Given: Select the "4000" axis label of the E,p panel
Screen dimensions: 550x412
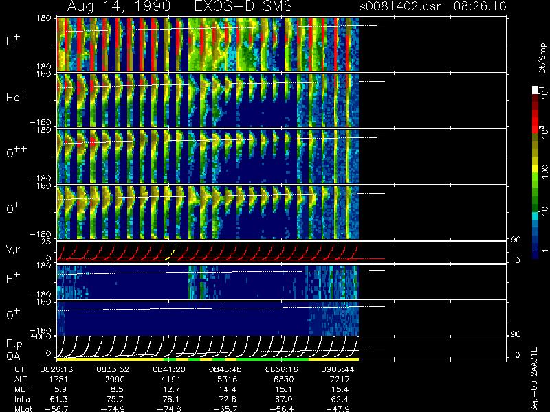Looking at the screenshot, I should [x=43, y=336].
